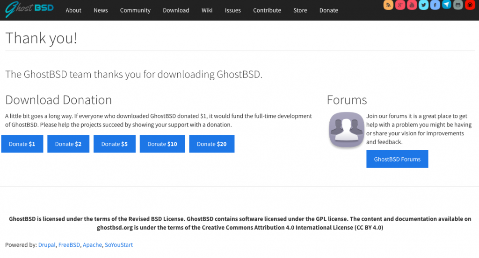Go to the Twitter icon
The width and height of the screenshot is (479, 258).
coord(423,5)
